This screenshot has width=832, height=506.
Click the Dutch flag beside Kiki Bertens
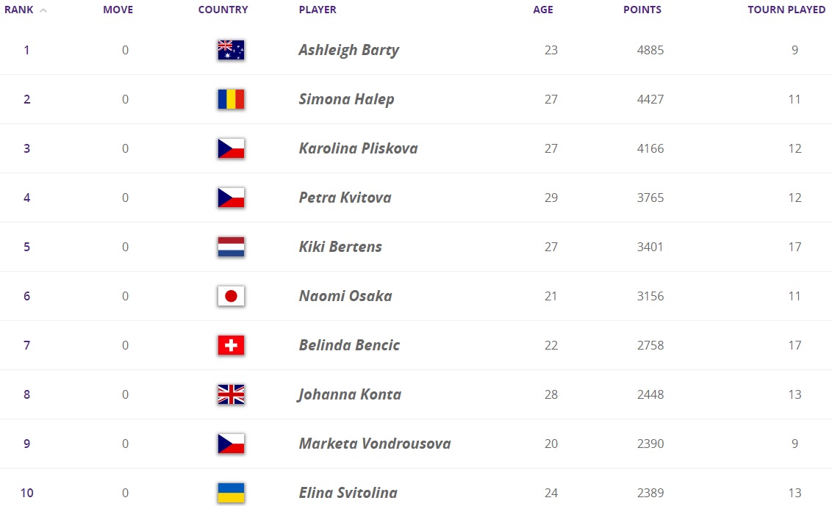coord(231,247)
